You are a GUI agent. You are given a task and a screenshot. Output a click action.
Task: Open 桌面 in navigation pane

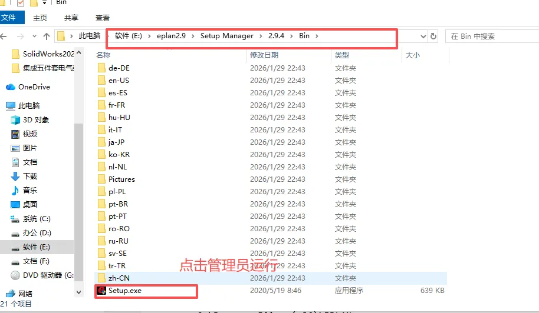24,204
